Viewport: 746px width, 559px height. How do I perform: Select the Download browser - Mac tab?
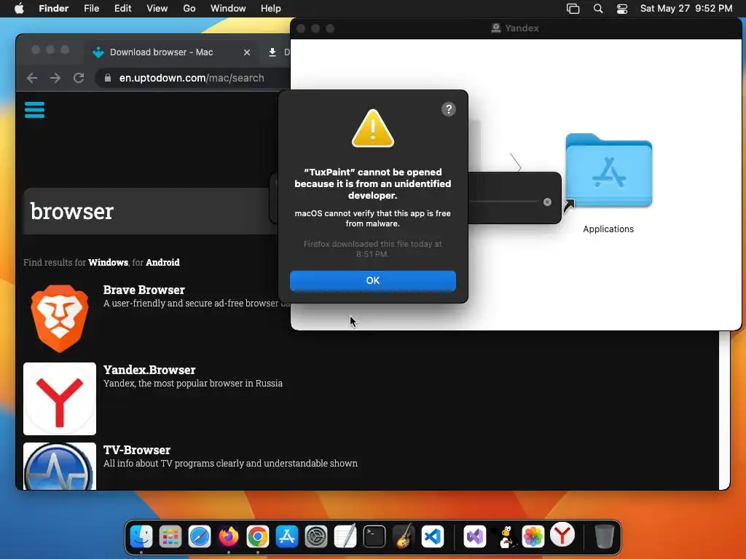171,52
